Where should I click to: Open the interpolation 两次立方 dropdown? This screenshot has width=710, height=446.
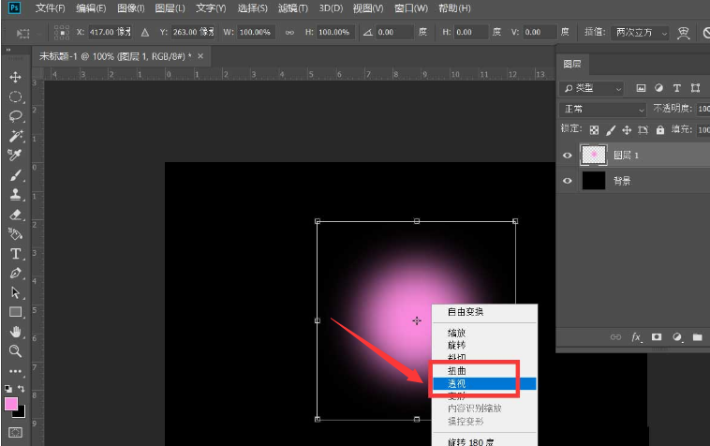coord(641,33)
